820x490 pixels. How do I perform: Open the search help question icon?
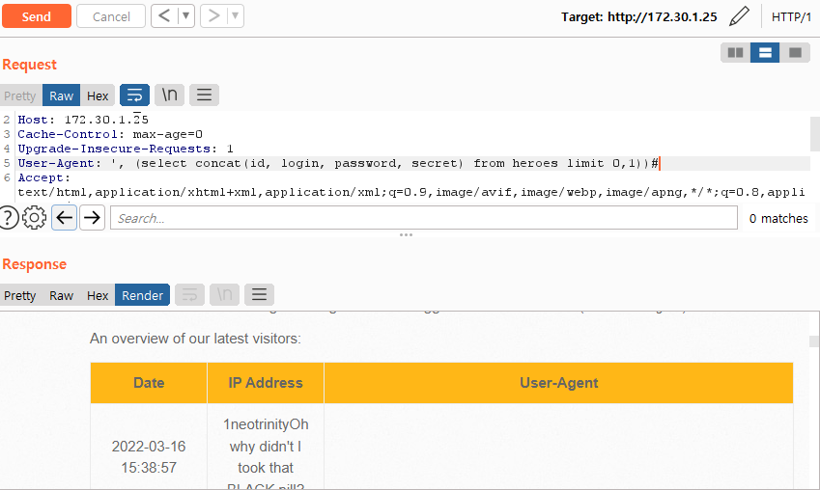point(8,217)
